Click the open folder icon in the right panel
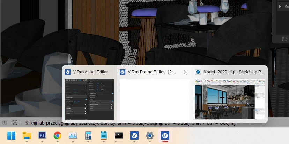Image resolution: width=289 pixels, height=144 pixels. pos(284,39)
